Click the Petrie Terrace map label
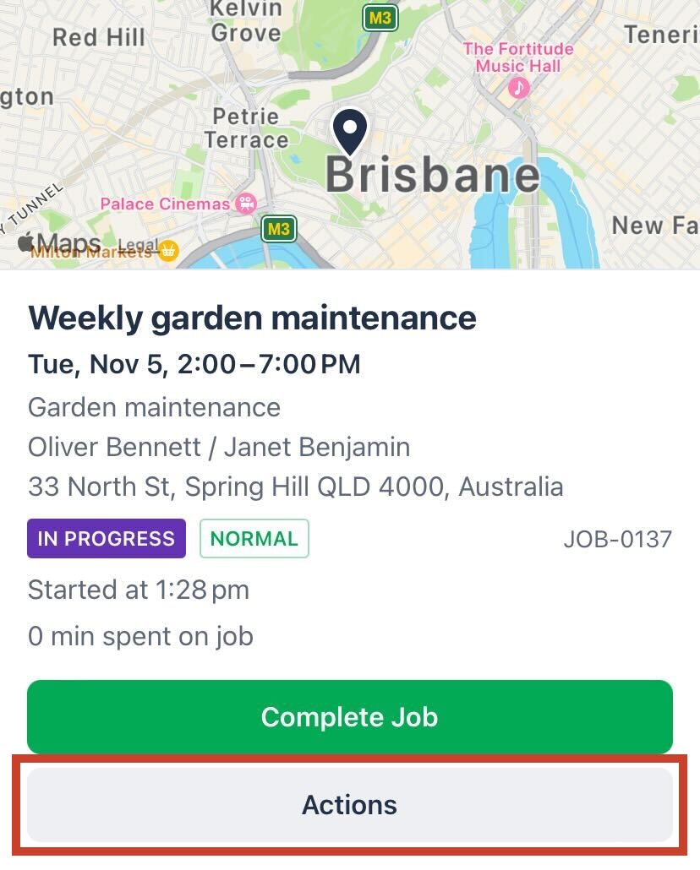 coord(246,128)
